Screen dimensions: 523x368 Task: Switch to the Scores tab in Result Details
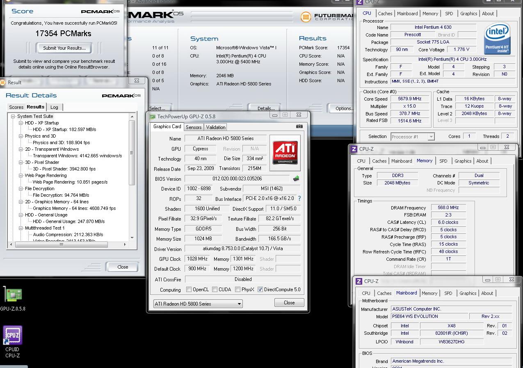tap(16, 107)
